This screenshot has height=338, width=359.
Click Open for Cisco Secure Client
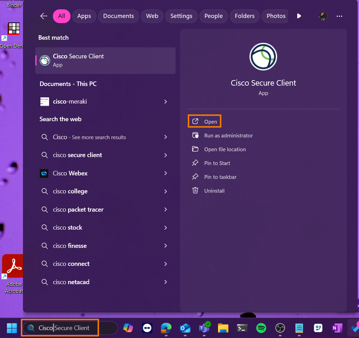(205, 121)
